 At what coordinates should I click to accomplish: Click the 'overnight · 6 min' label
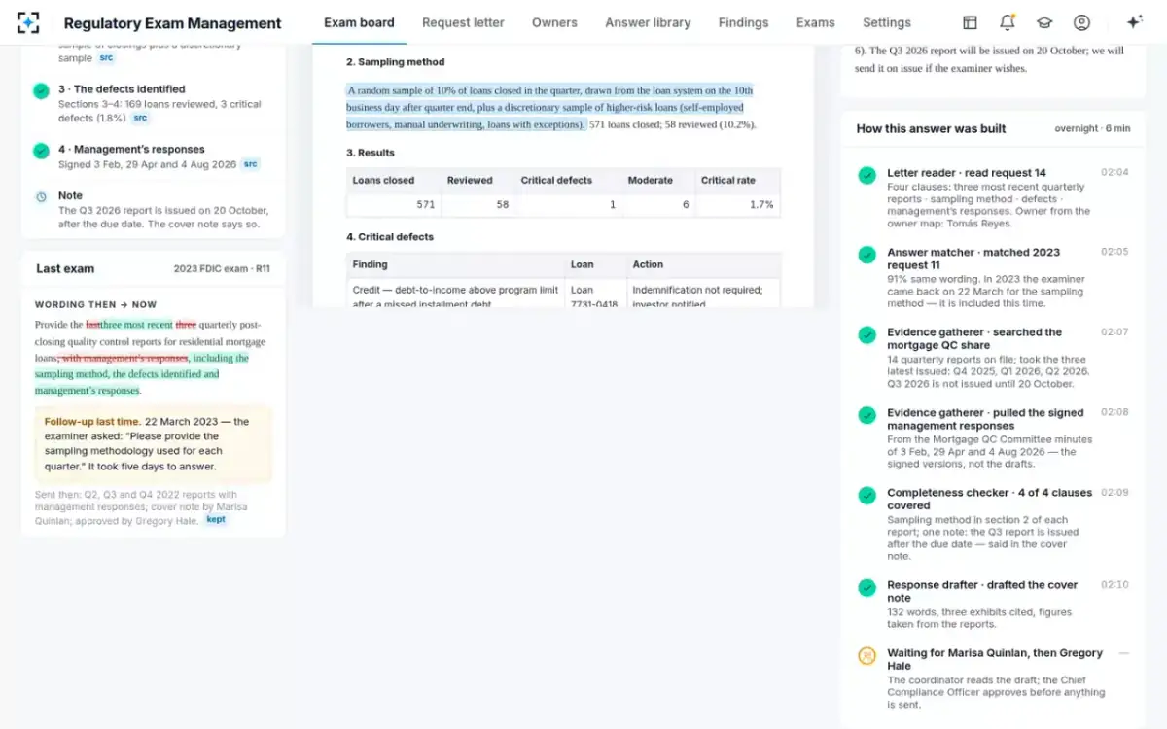(1092, 128)
